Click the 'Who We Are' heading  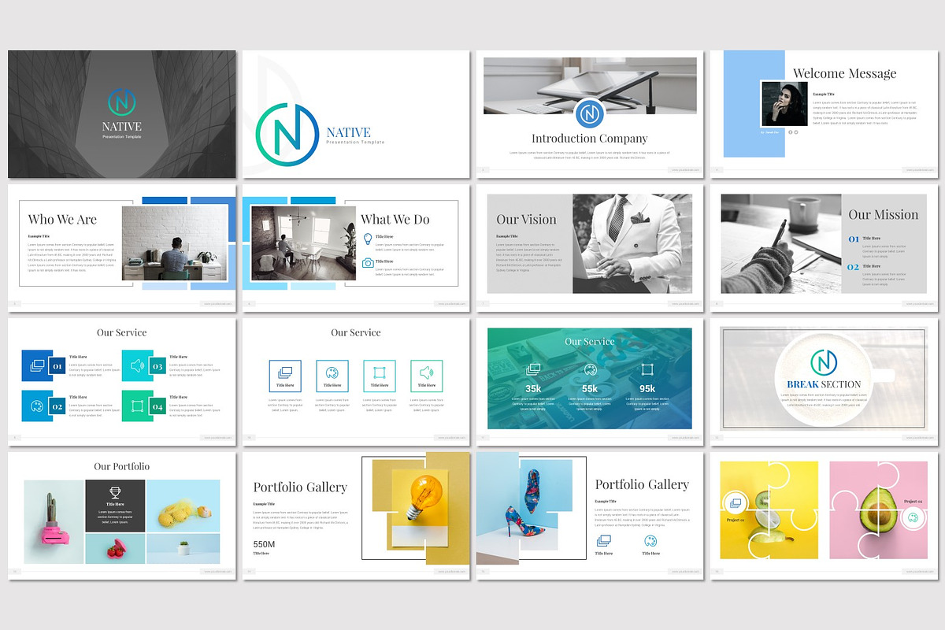coord(62,219)
